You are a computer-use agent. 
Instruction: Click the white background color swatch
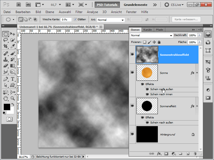tap(12, 111)
